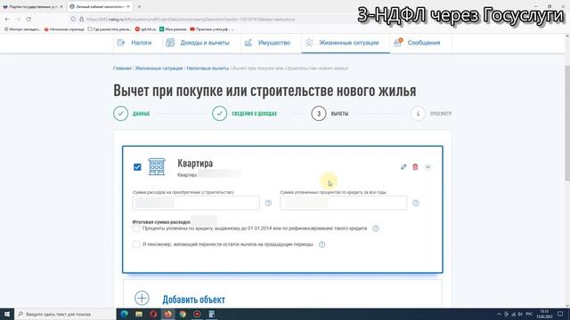The height and width of the screenshot is (320, 570).
Task: Open the spb.hh.ru bookmark
Action: tap(145, 29)
